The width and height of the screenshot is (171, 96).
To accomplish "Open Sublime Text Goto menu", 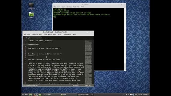I will pyautogui.click(x=50, y=34).
